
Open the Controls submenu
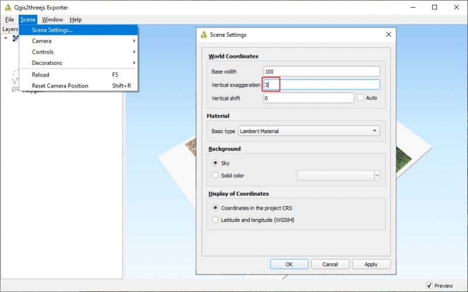coord(78,52)
